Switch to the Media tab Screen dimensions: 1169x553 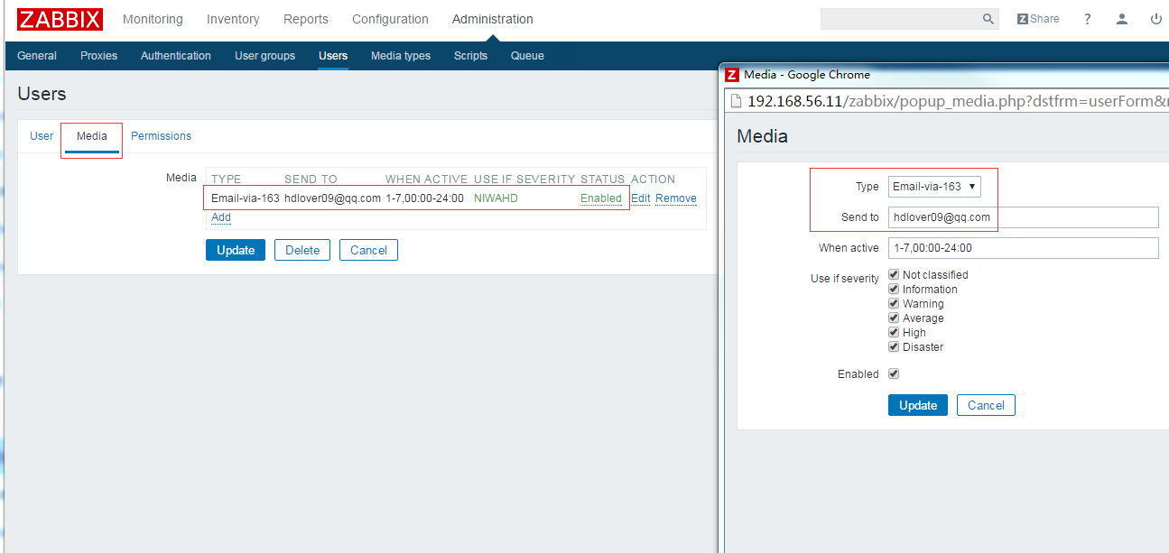coord(92,136)
